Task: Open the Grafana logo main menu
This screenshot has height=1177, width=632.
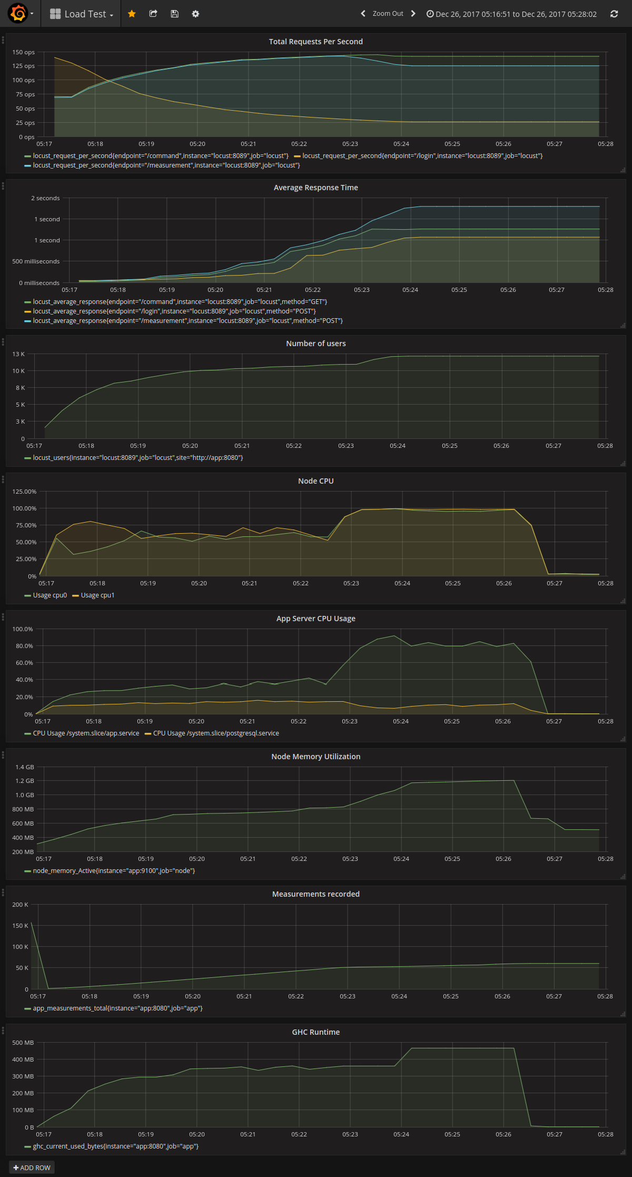Action: pyautogui.click(x=21, y=13)
